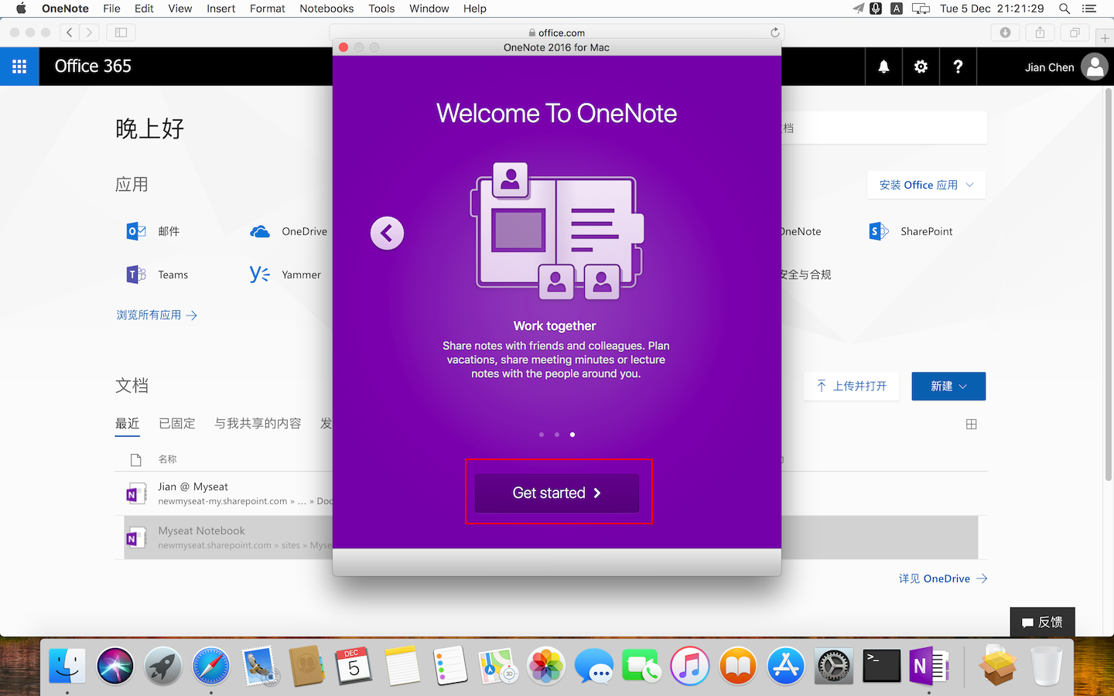Viewport: 1114px width, 696px height.
Task: Open the Window menu
Action: (x=429, y=9)
